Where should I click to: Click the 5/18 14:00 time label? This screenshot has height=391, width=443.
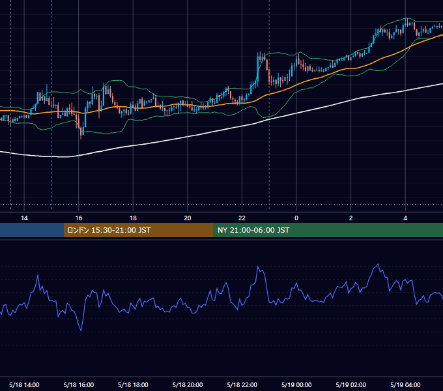pyautogui.click(x=24, y=384)
